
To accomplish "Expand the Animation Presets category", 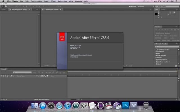I will pyautogui.click(x=155, y=49).
